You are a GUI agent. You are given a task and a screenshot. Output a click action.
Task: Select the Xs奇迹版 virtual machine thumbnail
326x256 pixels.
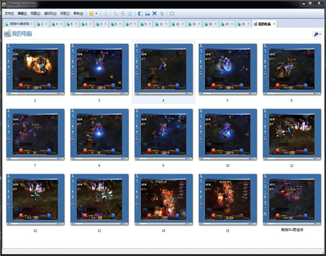[292, 200]
